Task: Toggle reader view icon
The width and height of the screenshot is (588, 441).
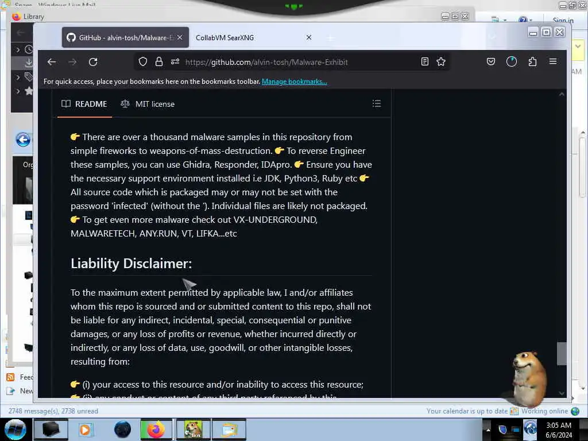Action: (424, 62)
